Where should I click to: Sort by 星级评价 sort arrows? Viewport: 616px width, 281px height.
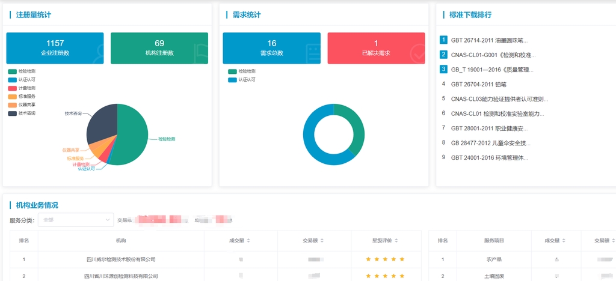click(398, 241)
